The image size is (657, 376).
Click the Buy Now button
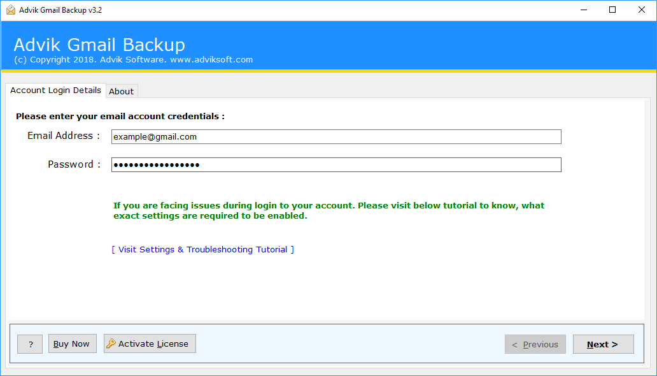73,343
